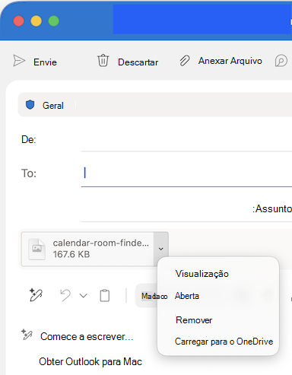The height and width of the screenshot is (375, 292).
Task: Click the calendar-room-finde... attachment name
Action: pos(101,243)
